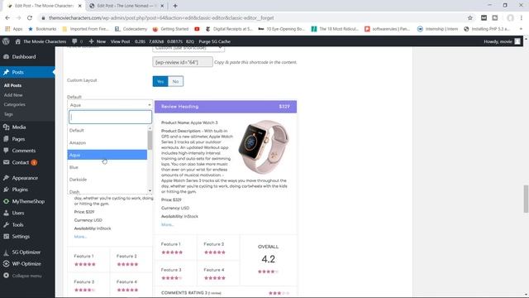The image size is (529, 298).
Task: Open Chrome's three-dot menu
Action: tap(522, 18)
